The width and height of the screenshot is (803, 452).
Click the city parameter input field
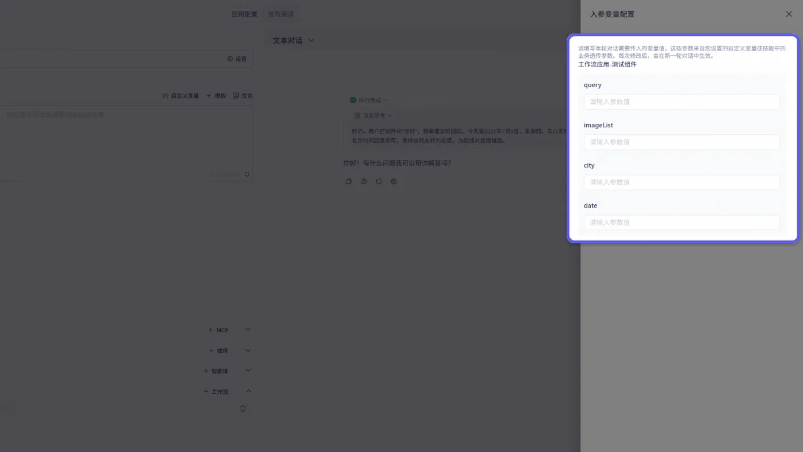(681, 182)
